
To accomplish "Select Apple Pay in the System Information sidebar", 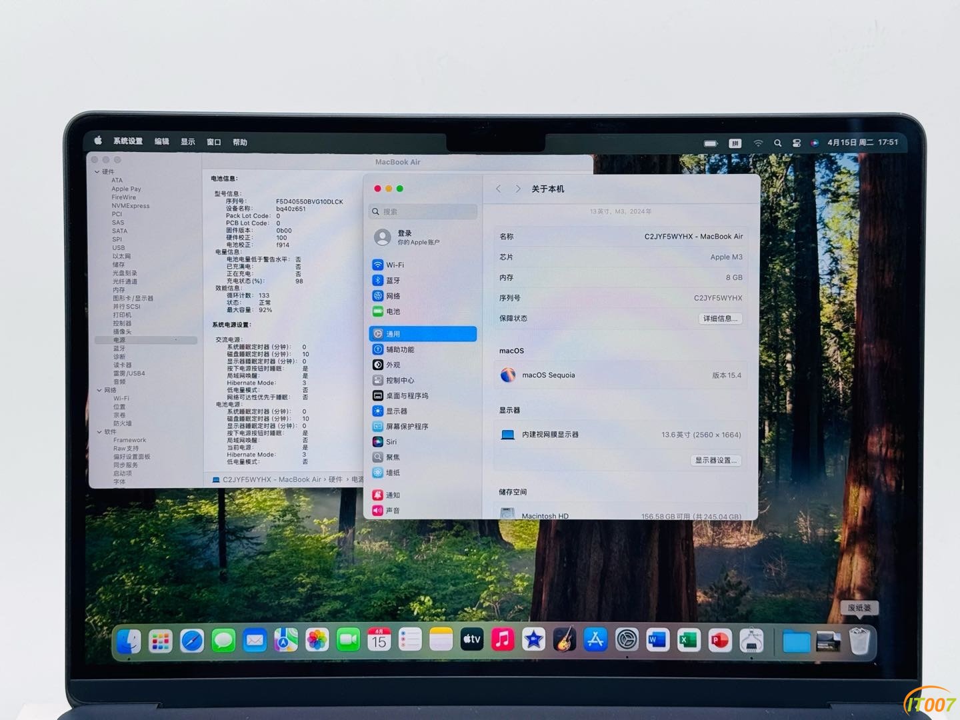I will (x=126, y=189).
